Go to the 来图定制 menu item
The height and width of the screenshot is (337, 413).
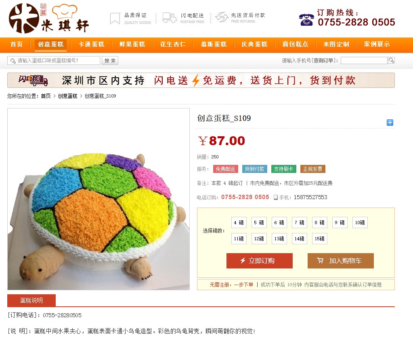coord(336,44)
